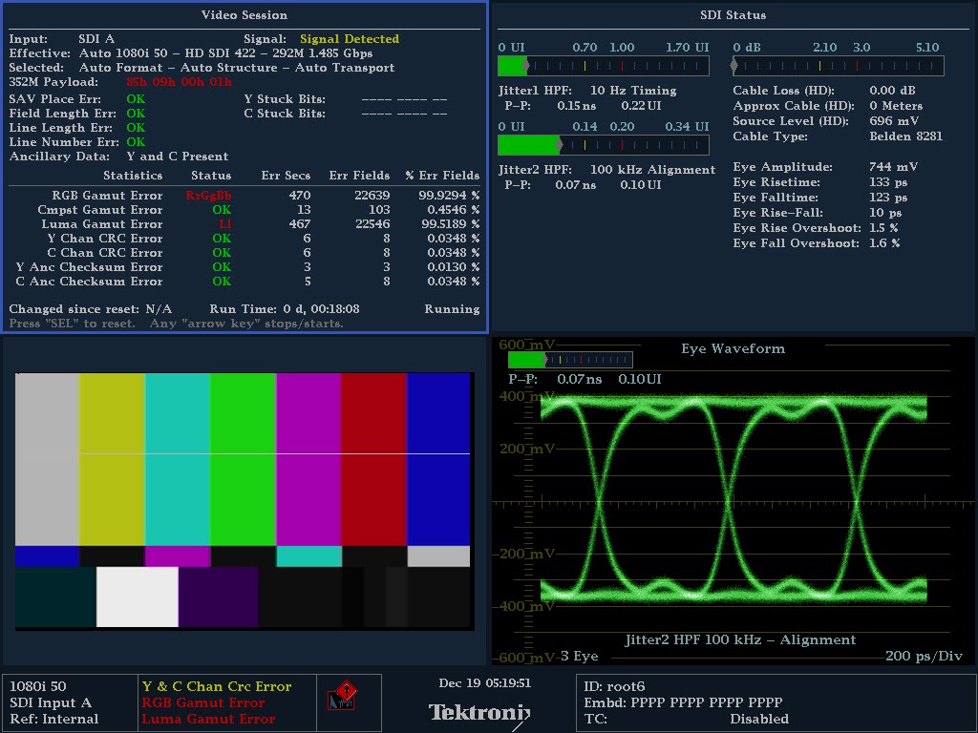Screen dimensions: 978x733
Task: Click the 'Err Secs' column header
Action: 286,176
